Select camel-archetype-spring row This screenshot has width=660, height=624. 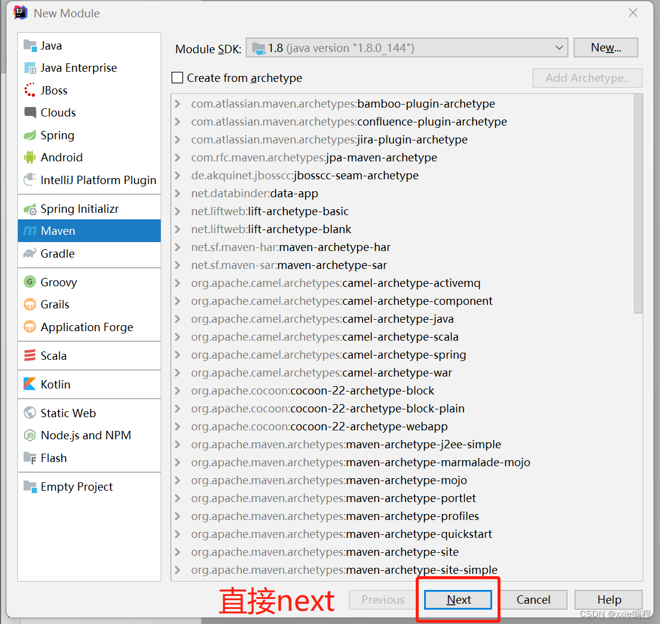pyautogui.click(x=403, y=355)
